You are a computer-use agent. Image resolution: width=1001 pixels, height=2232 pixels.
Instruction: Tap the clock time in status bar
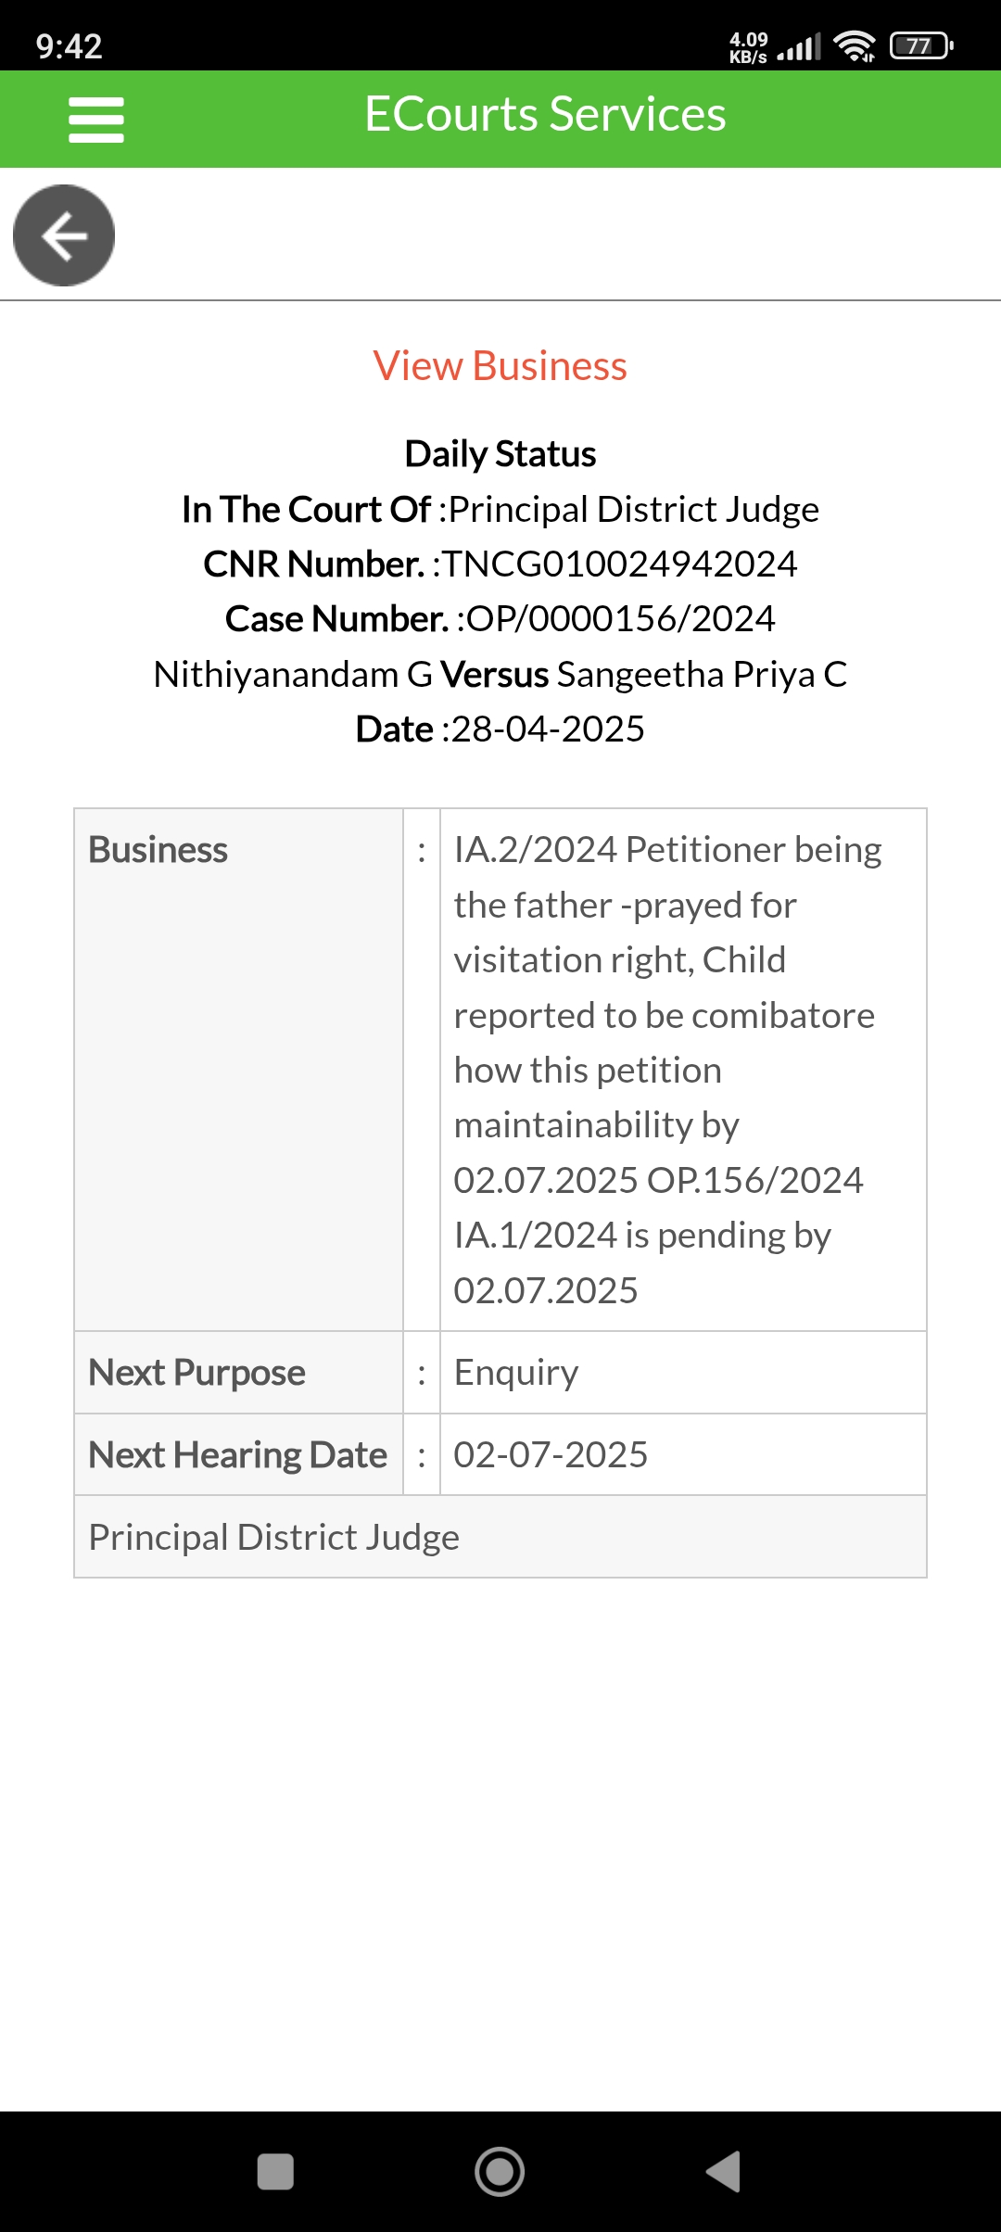click(x=69, y=46)
